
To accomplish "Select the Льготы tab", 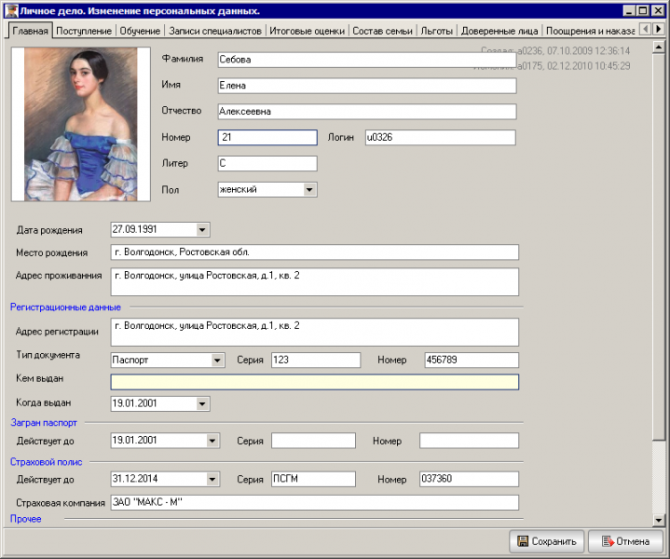I will pyautogui.click(x=437, y=31).
